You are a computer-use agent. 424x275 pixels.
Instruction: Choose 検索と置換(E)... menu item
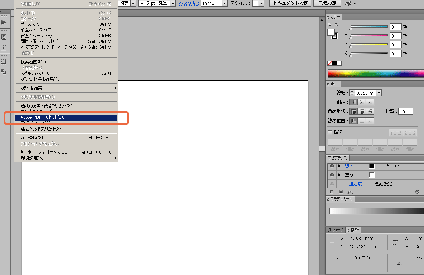tap(66, 62)
